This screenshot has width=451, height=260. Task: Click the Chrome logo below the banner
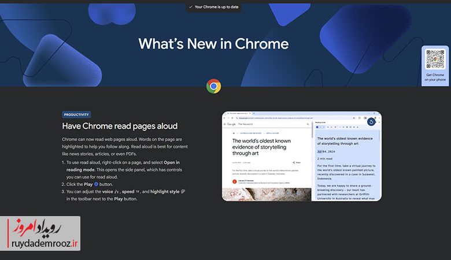coord(214,86)
